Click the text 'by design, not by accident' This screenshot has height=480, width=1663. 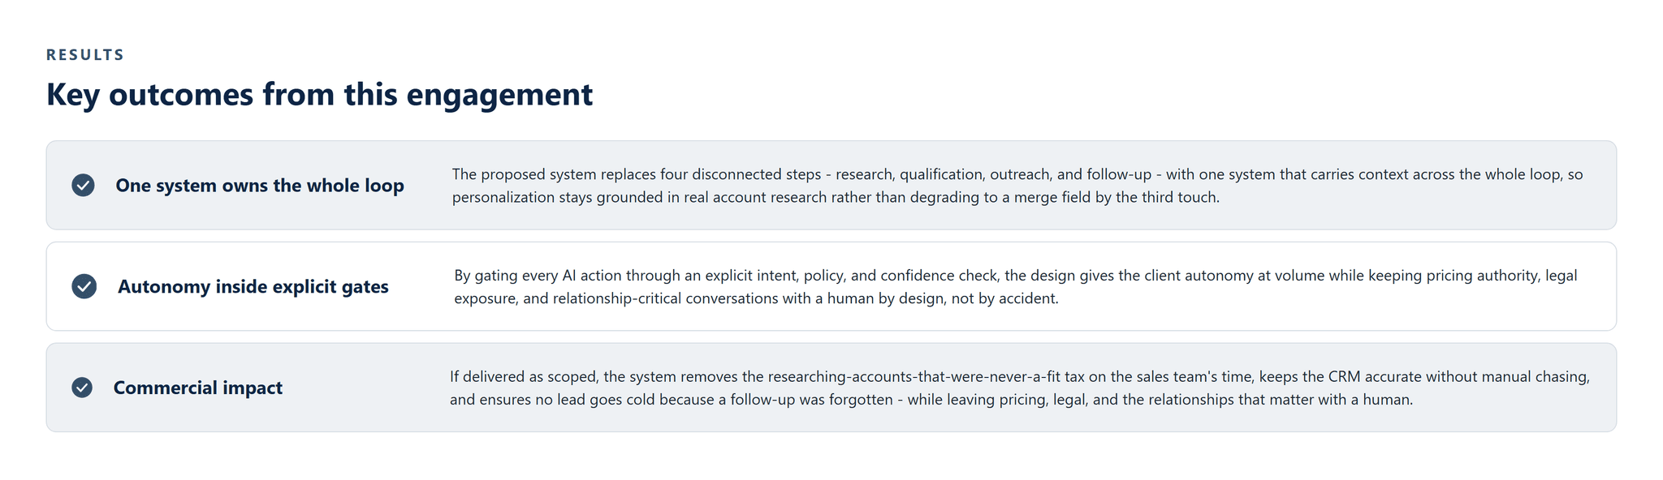(x=969, y=298)
